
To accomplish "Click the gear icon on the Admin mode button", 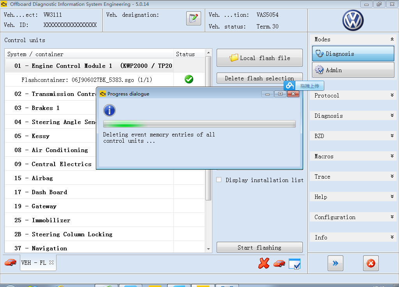I will pyautogui.click(x=319, y=70).
